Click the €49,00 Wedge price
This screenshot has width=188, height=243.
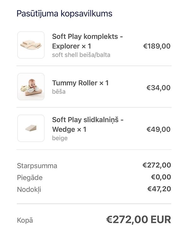pos(158,129)
